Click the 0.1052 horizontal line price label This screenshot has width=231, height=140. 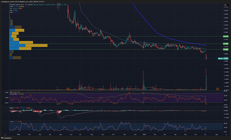pos(226,49)
